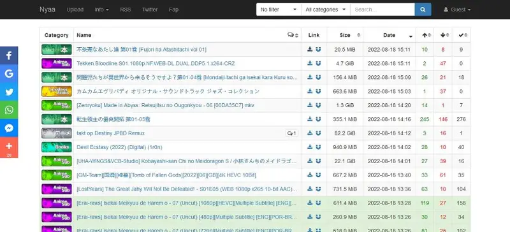Open takt op Destiny JPBD Remux page
Image resolution: width=510 pixels, height=232 pixels.
coord(110,133)
